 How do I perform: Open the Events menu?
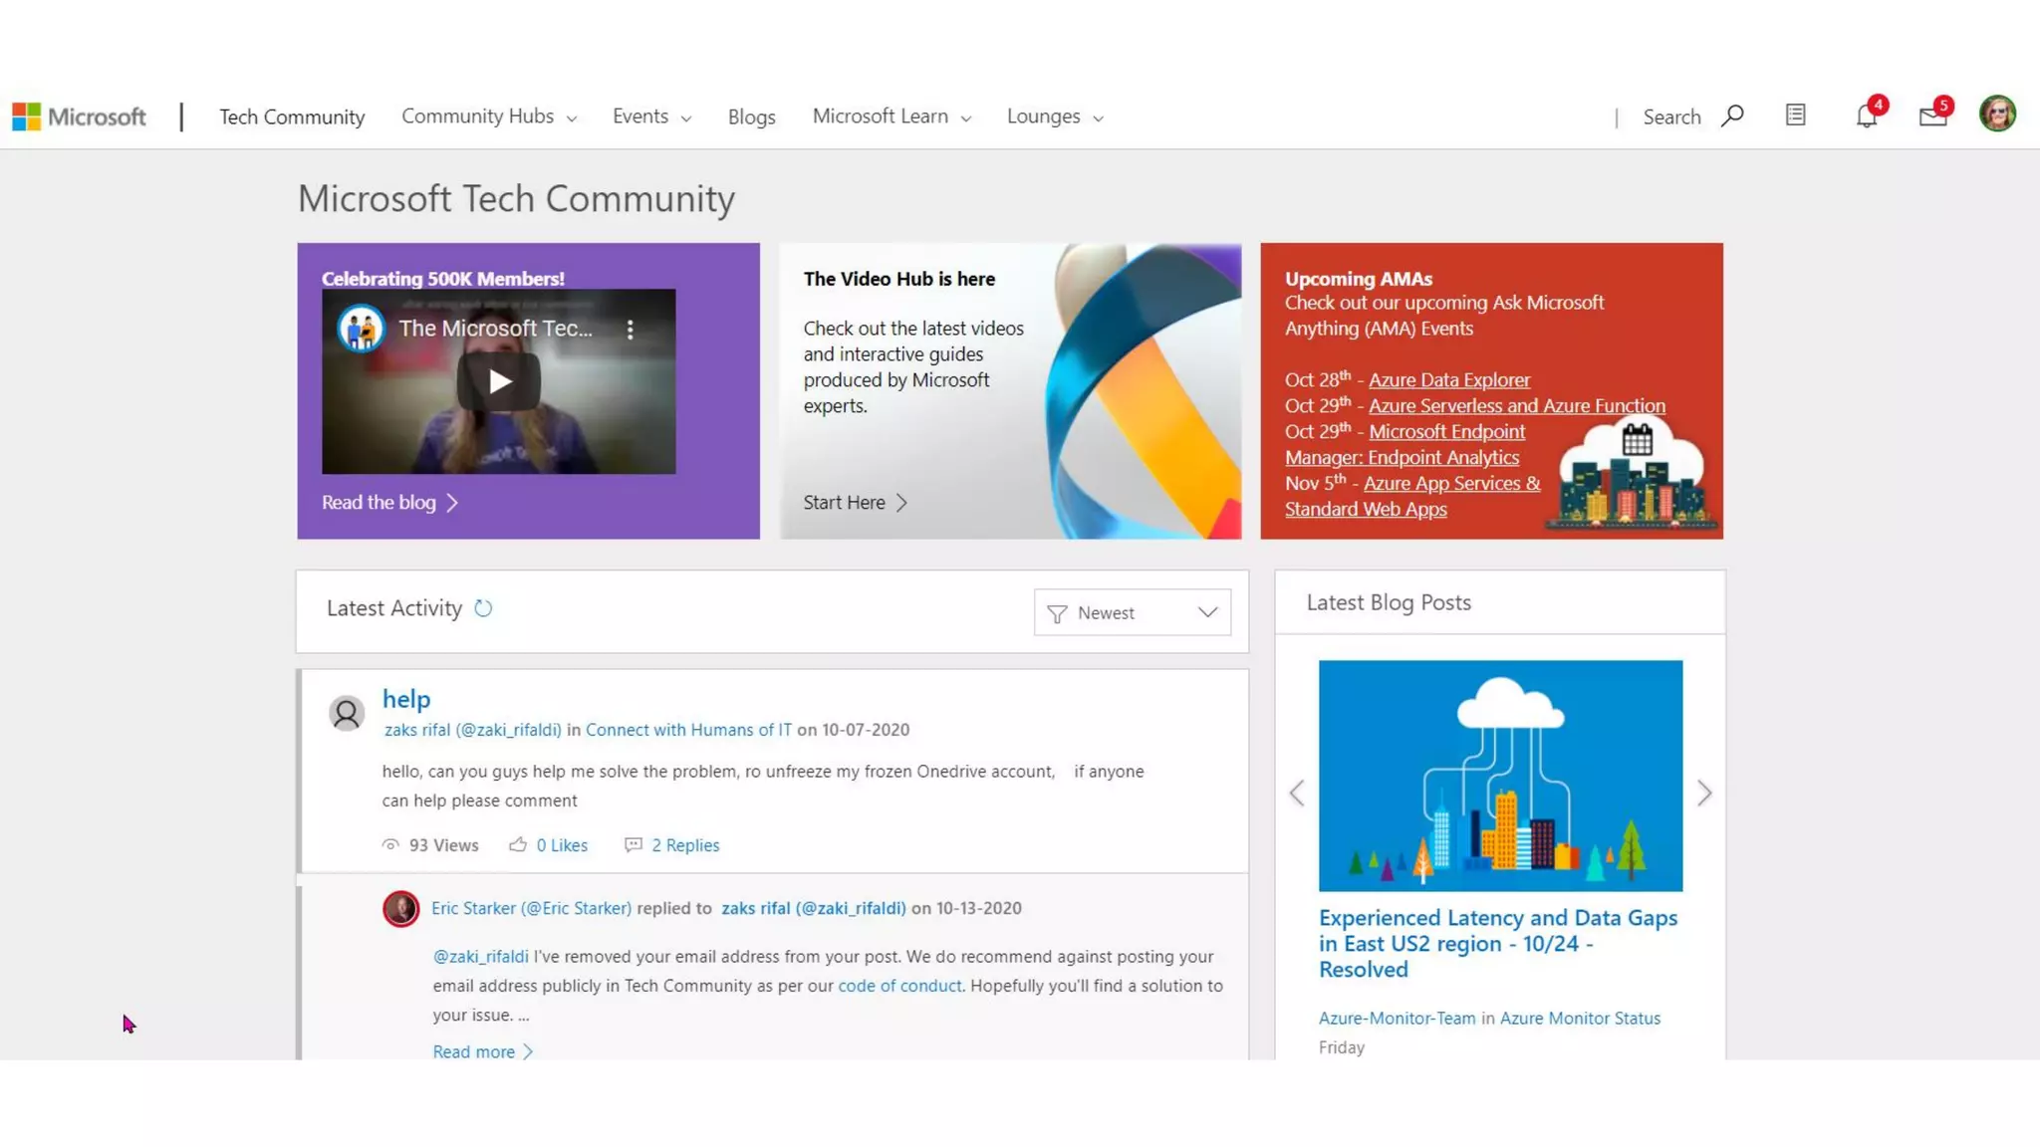(x=650, y=116)
